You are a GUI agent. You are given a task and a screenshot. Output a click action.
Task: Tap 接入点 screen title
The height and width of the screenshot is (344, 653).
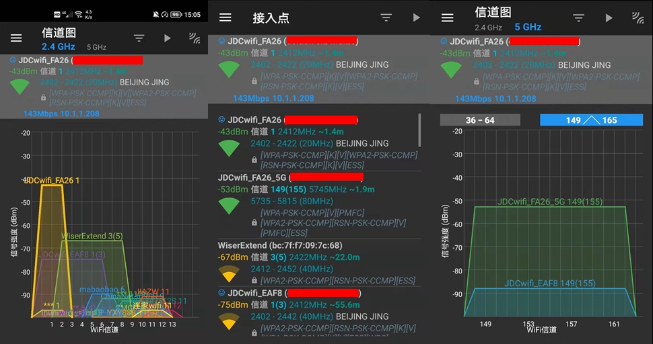pyautogui.click(x=271, y=18)
